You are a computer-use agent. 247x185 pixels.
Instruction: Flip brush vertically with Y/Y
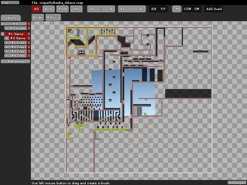[x=163, y=9]
